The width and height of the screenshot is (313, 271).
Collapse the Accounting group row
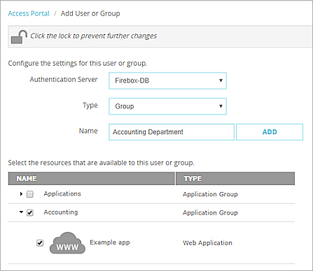21,212
